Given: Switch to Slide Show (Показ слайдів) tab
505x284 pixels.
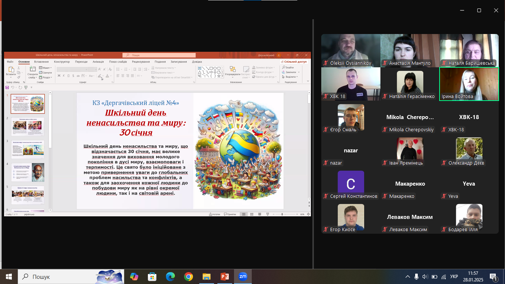Looking at the screenshot, I should (118, 62).
